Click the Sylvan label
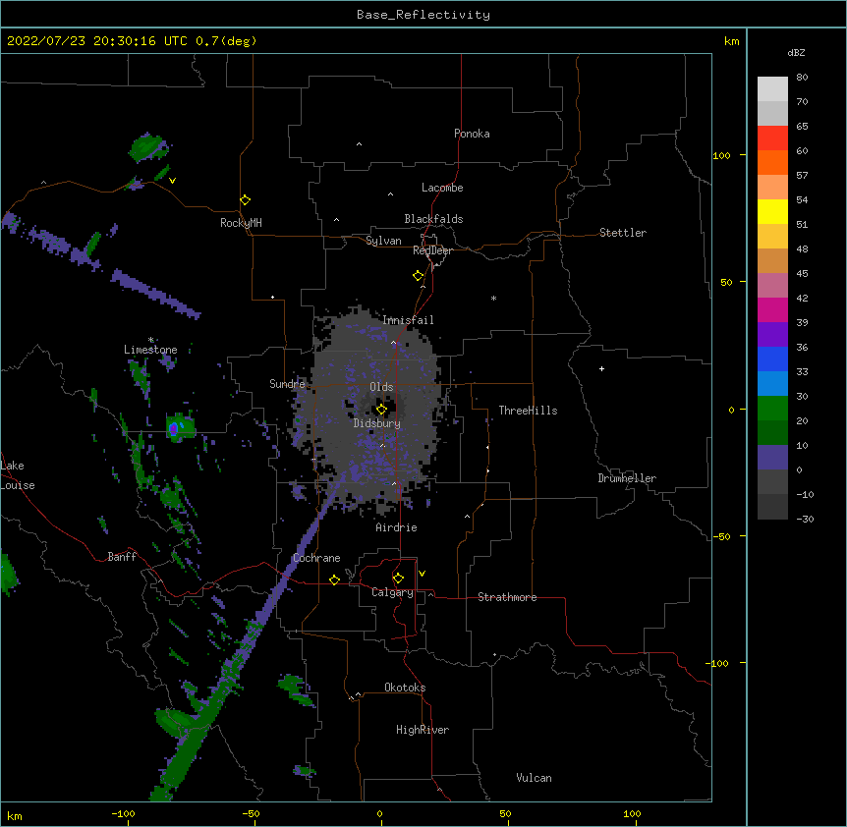Screen dimensions: 847x827 (x=383, y=241)
